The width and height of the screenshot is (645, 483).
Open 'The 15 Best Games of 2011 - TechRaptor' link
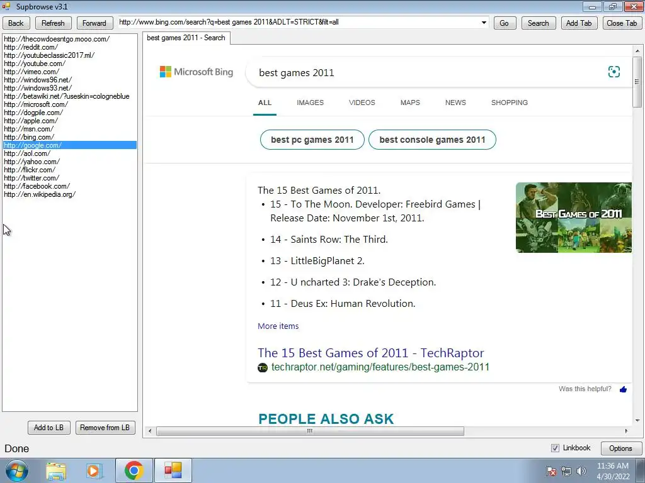(370, 353)
